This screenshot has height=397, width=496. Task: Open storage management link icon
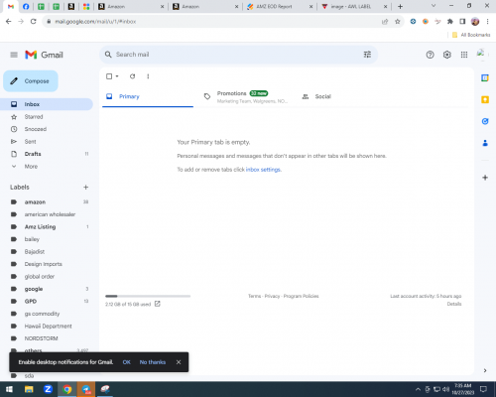point(158,304)
